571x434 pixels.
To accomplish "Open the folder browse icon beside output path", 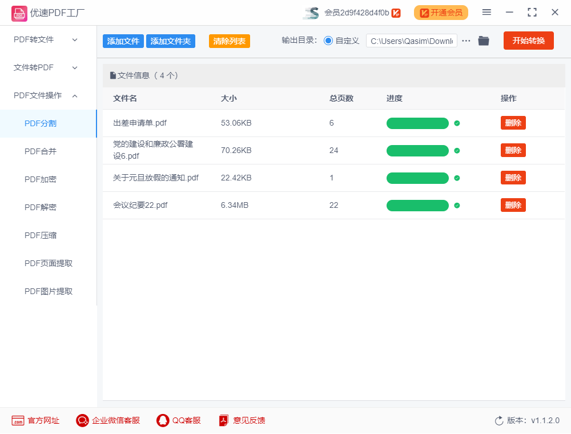I will pos(484,41).
